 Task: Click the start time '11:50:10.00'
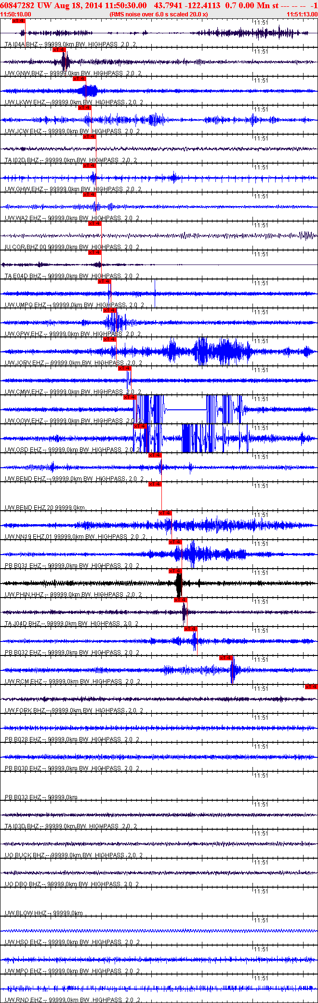(x=15, y=14)
